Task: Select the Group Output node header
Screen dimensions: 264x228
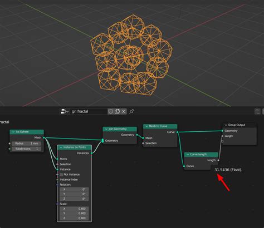Action: [239, 125]
